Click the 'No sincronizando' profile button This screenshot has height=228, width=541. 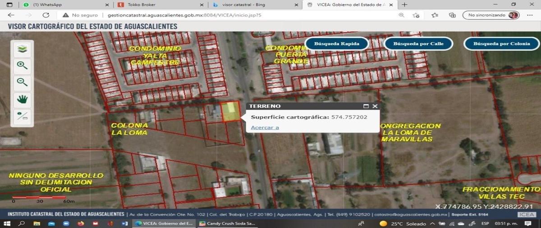click(491, 15)
